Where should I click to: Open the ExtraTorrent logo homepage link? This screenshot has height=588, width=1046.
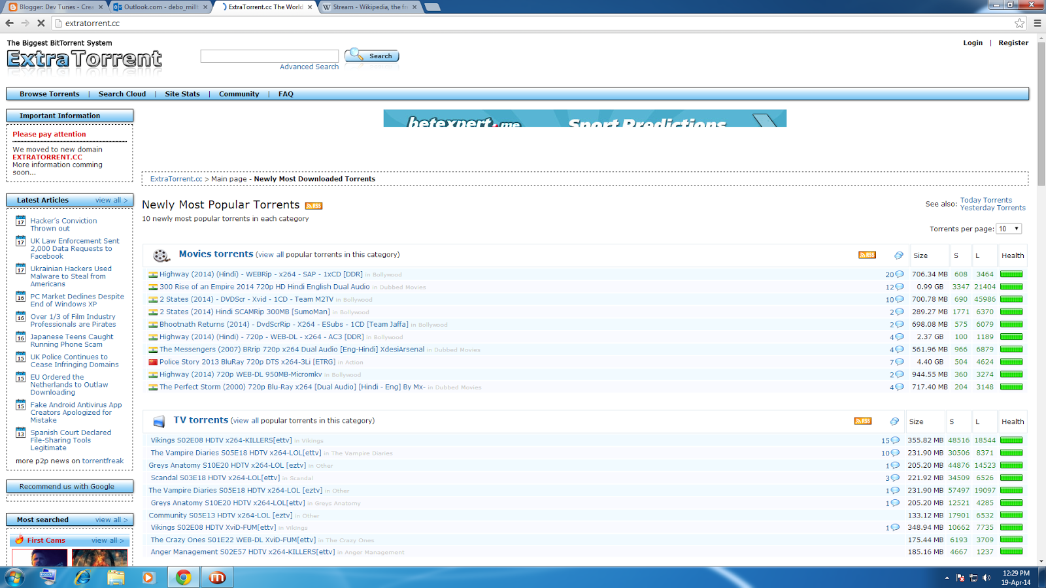tap(84, 59)
